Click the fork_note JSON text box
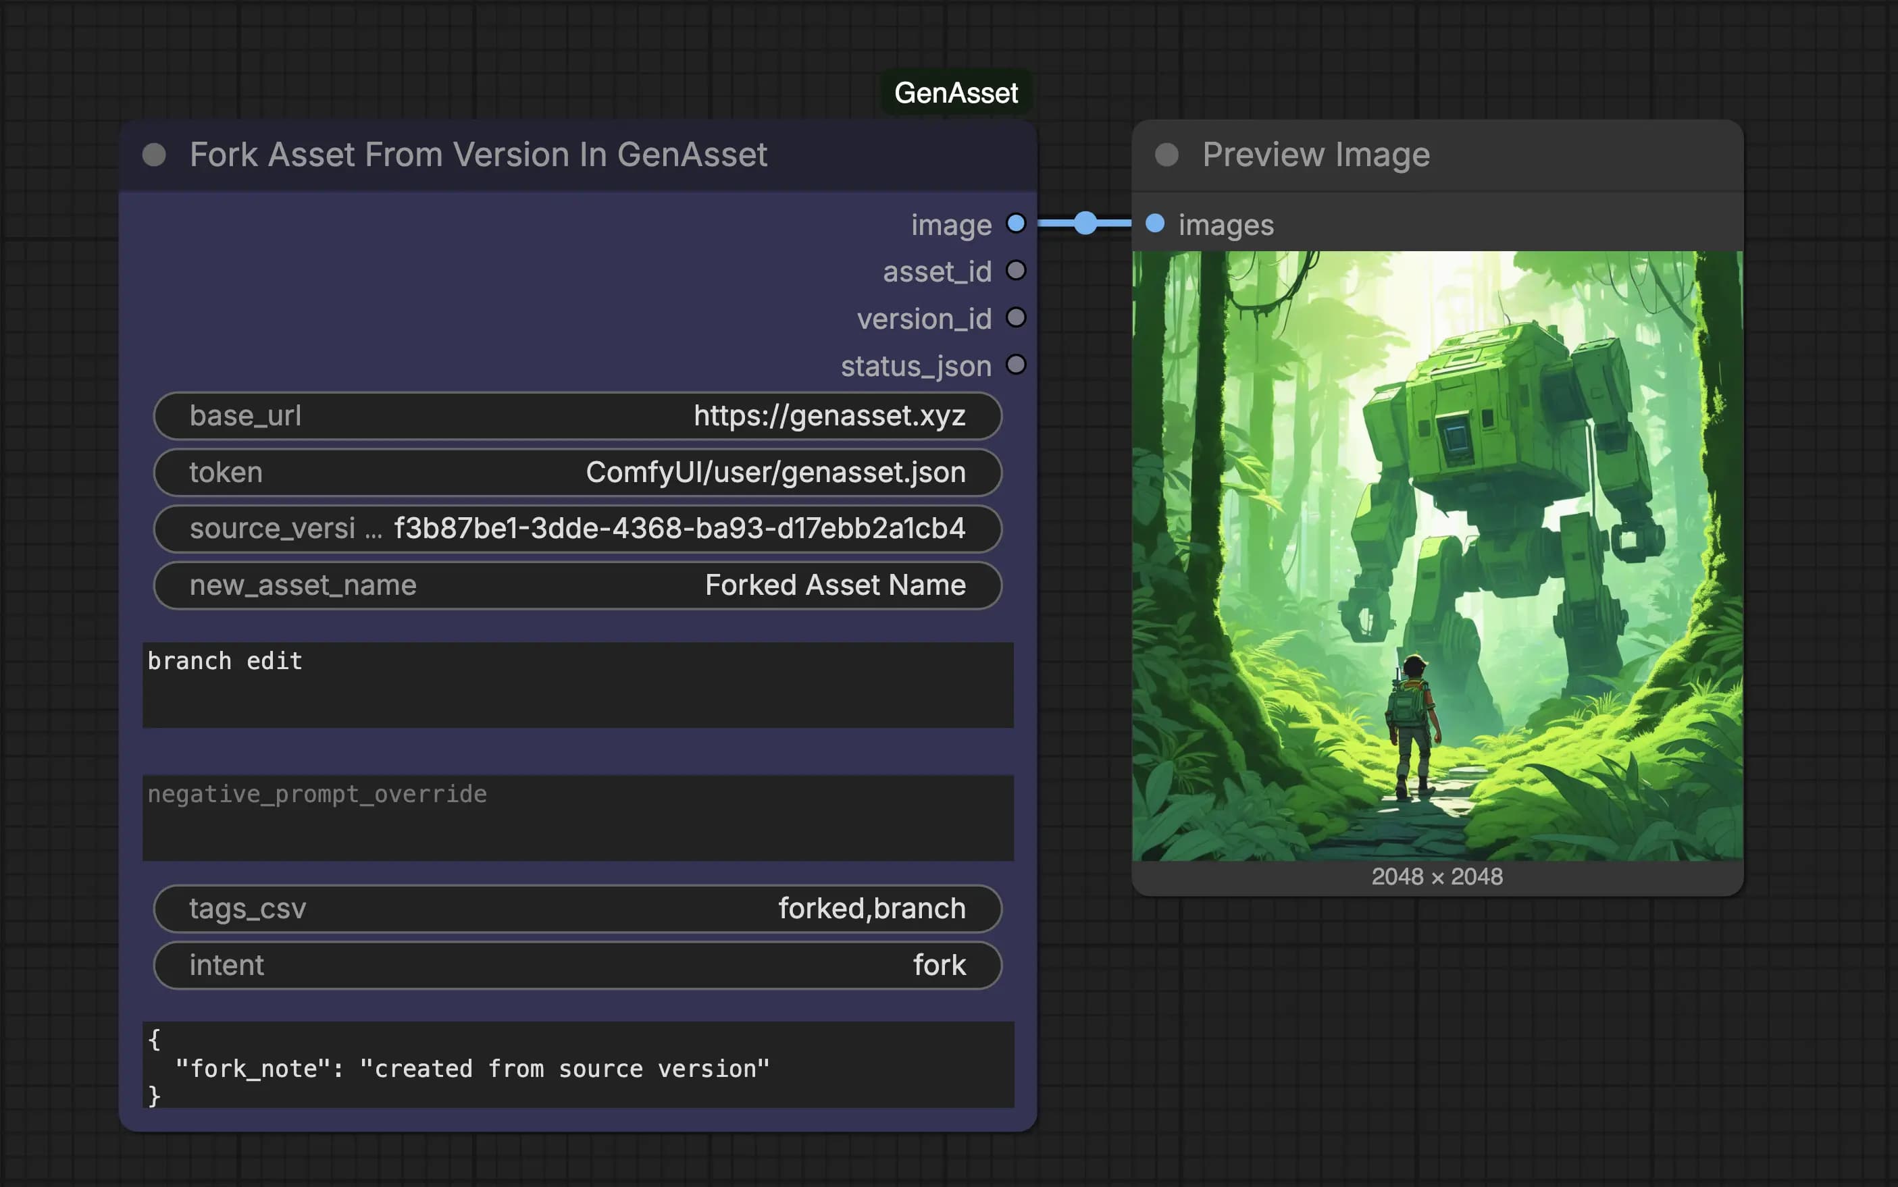 pos(578,1065)
